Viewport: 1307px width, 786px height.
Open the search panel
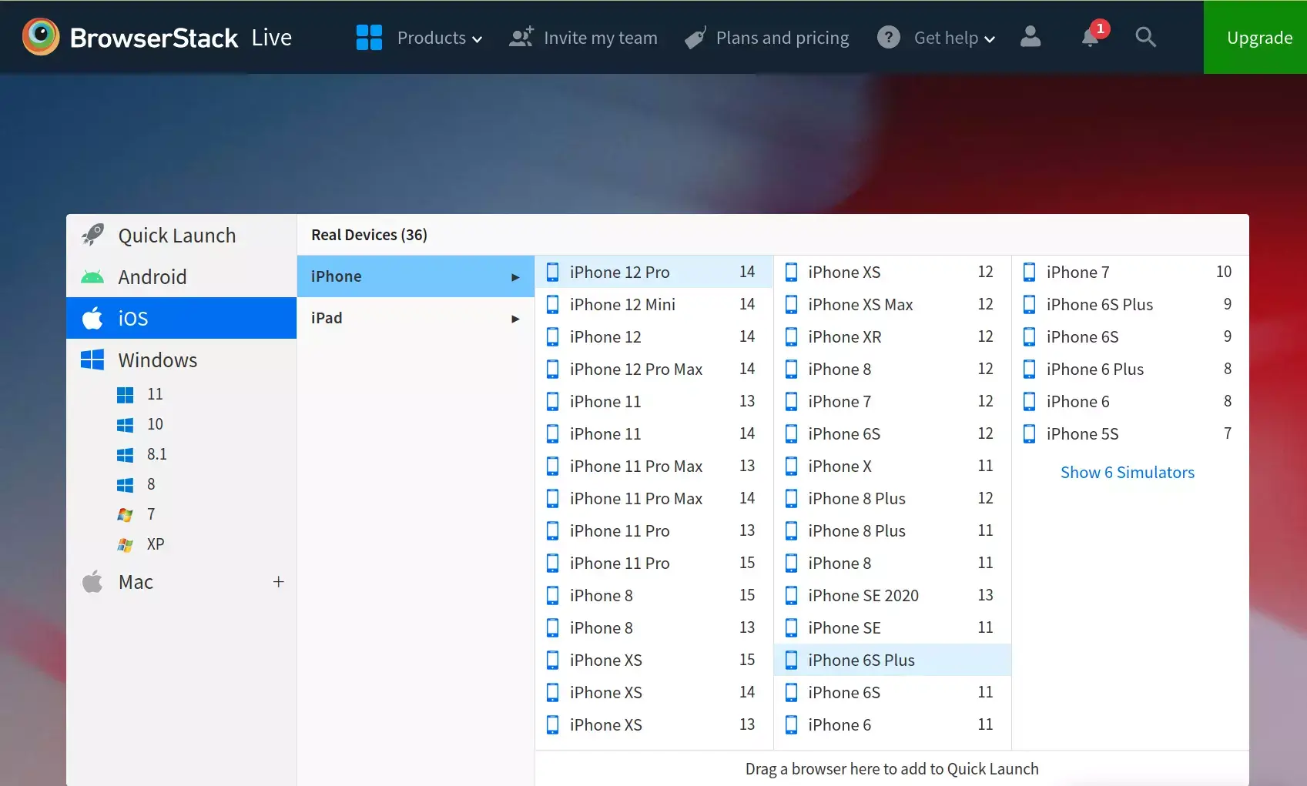[x=1145, y=37]
